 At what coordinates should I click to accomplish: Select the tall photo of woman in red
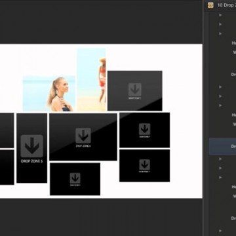point(91,80)
